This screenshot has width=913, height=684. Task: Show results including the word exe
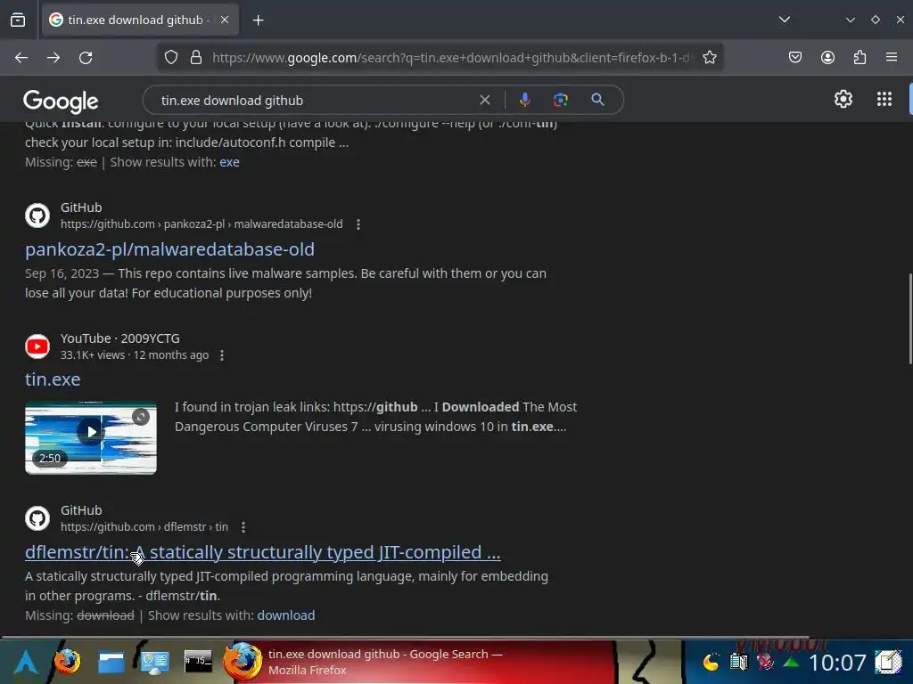[229, 162]
